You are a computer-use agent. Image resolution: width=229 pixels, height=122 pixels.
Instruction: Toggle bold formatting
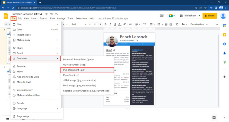point(105,24)
